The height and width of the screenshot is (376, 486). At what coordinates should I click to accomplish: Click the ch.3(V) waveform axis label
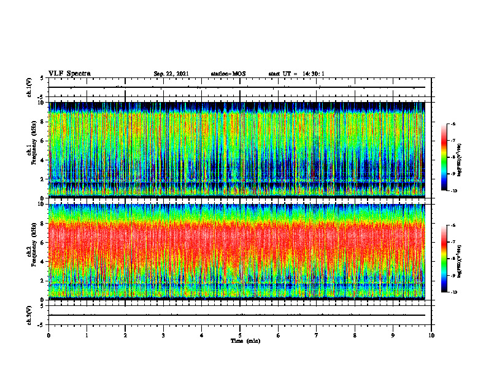(29, 315)
